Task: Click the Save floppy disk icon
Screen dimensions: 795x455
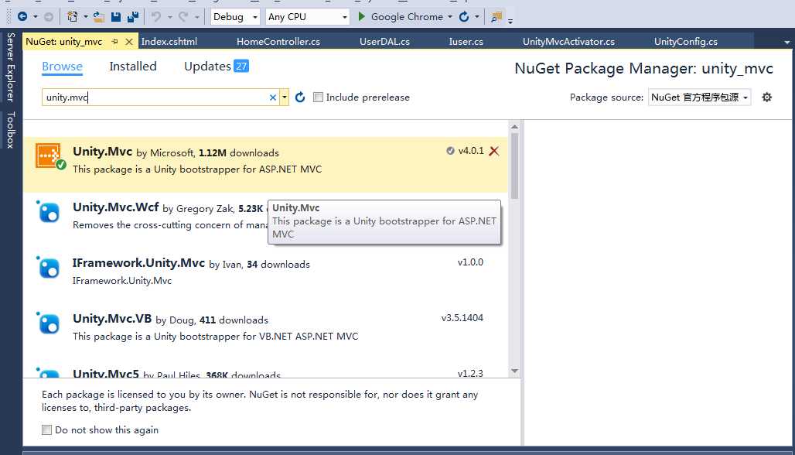Action: click(116, 17)
